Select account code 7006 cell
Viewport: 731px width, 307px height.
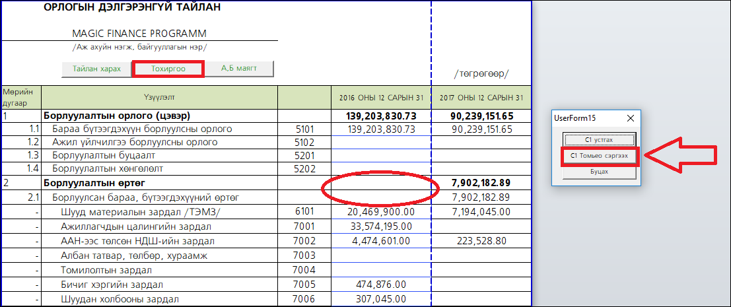(303, 299)
